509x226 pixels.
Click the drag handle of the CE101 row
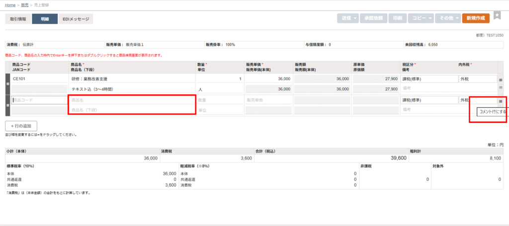[7, 83]
